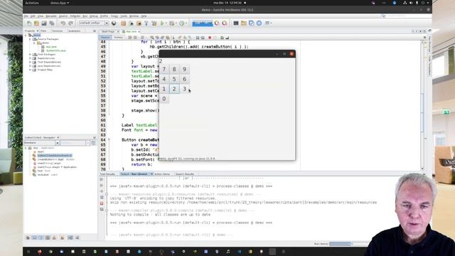Click red record macro icon in editor toolbar
The height and width of the screenshot is (256, 455).
tap(210, 38)
